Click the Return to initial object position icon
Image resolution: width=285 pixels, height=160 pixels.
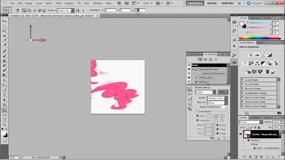point(18,11)
